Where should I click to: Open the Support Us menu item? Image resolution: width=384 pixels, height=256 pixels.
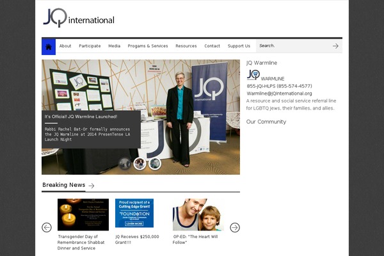tap(239, 46)
